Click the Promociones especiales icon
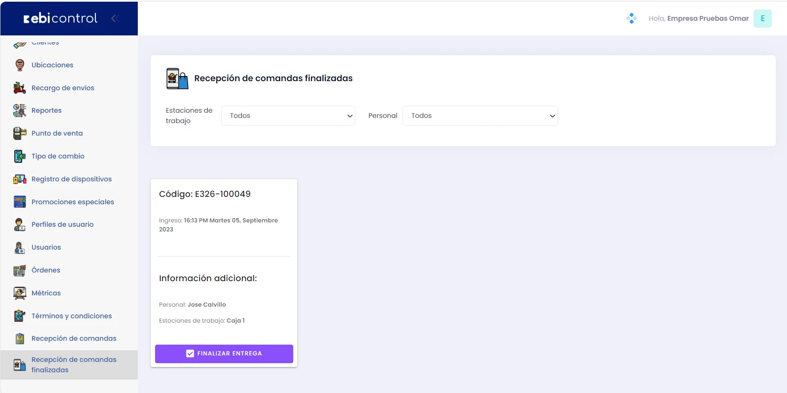The width and height of the screenshot is (787, 393). pyautogui.click(x=19, y=202)
